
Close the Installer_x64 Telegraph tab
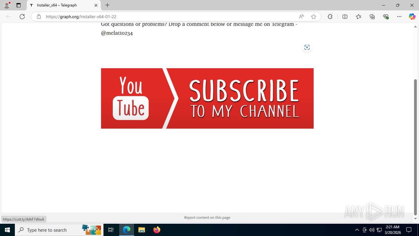point(96,5)
